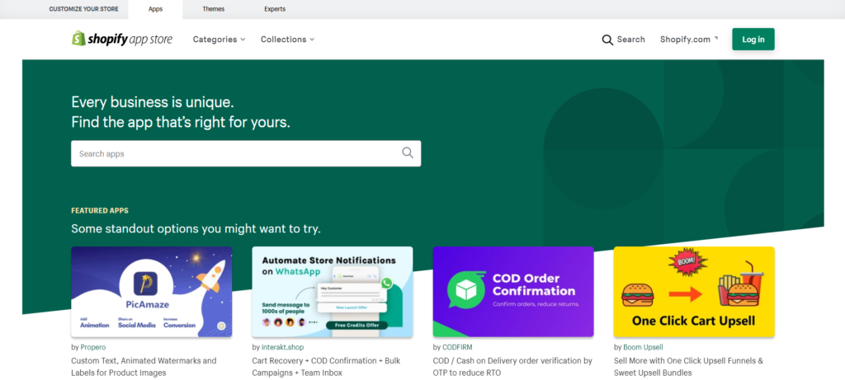This screenshot has height=380, width=845.
Task: Open the PicAmaze app thumbnail
Action: pos(152,292)
